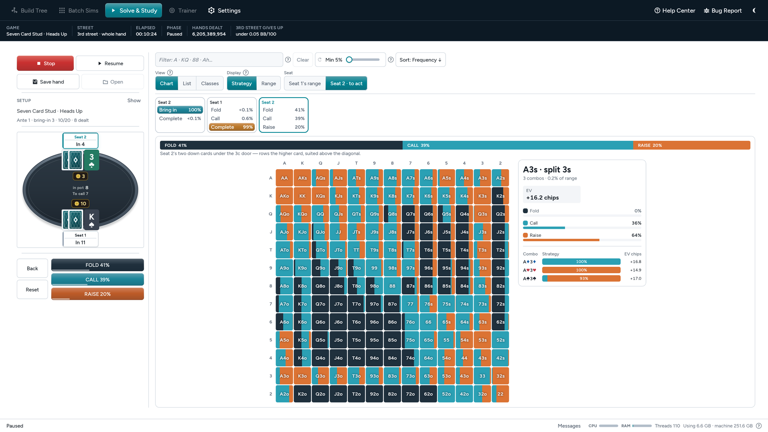
Task: Select Seat 1's range toggle
Action: 305,83
